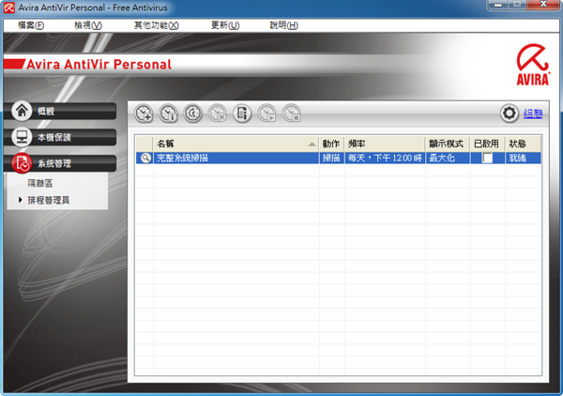Click the delete job clock icon

tap(218, 114)
